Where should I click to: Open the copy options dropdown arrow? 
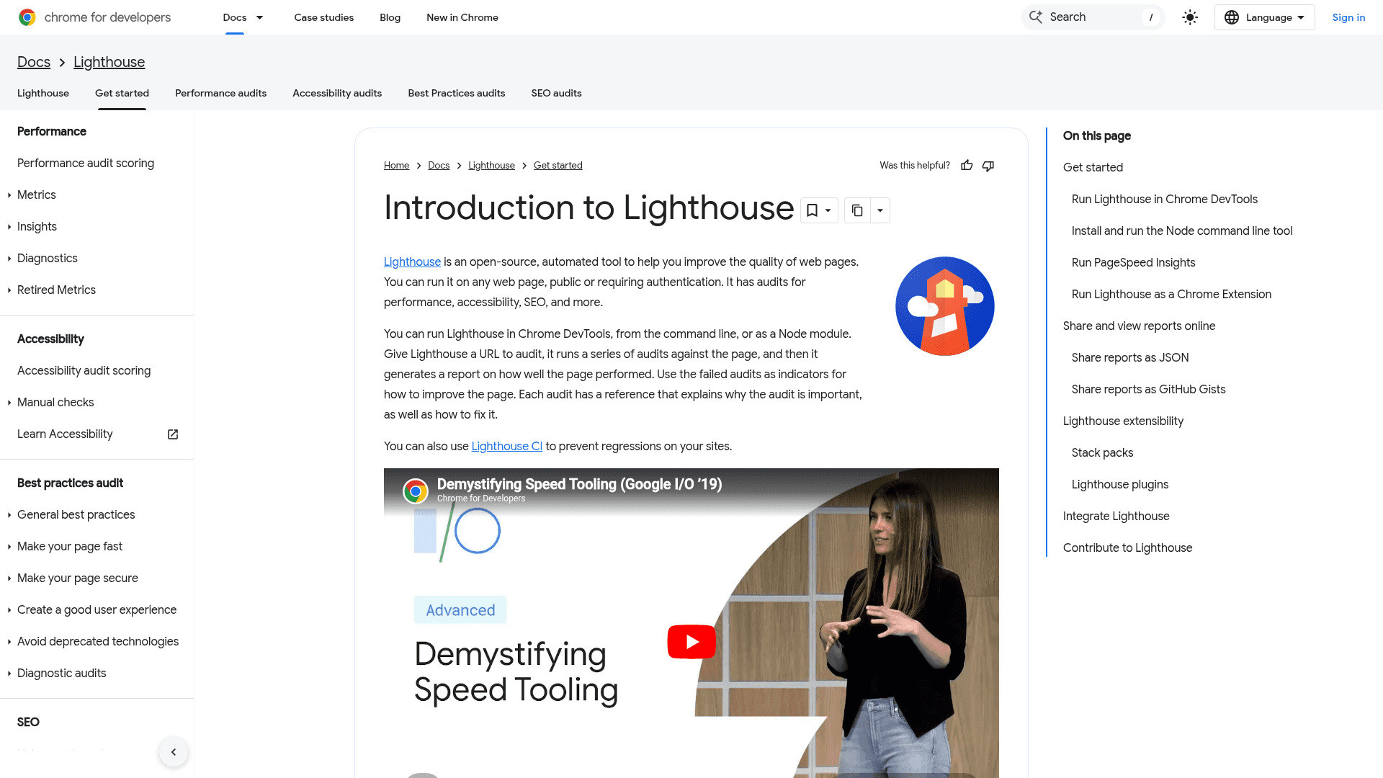pyautogui.click(x=880, y=210)
